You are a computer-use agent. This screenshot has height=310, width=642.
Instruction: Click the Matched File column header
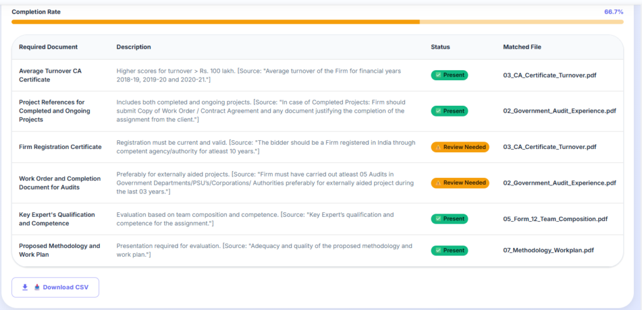(x=522, y=47)
